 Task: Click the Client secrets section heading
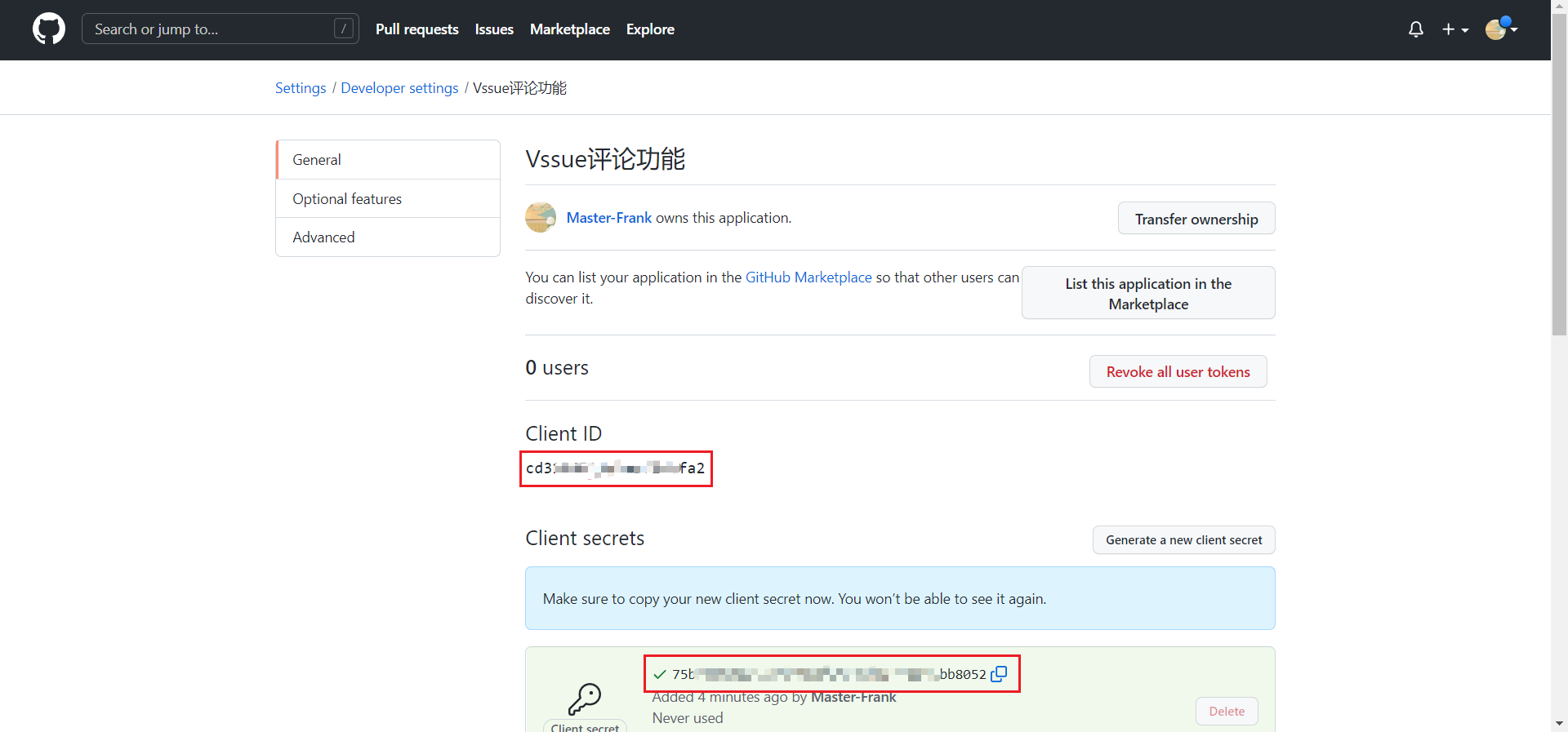[585, 539]
